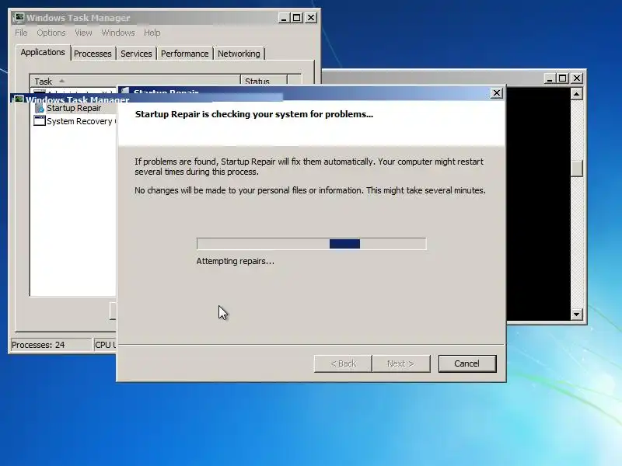This screenshot has width=622, height=466.
Task: Open the View menu in Task Manager
Action: point(83,33)
